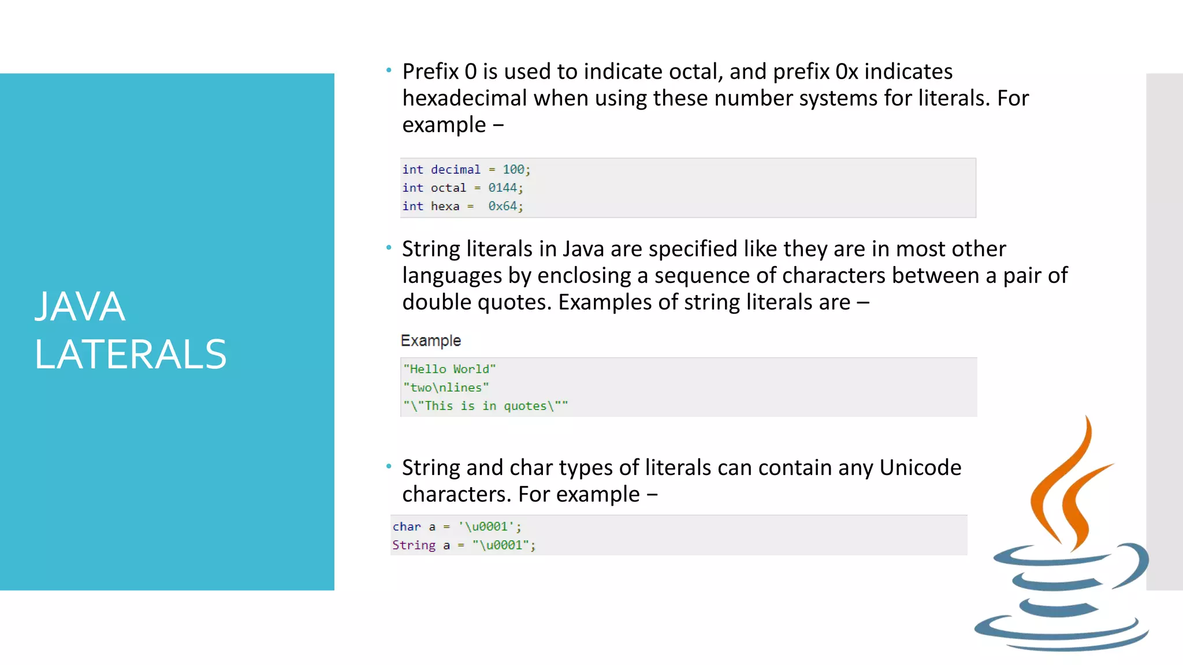Click the paragraph about octal and hexadecimal prefixes
The width and height of the screenshot is (1183, 665).
716,98
